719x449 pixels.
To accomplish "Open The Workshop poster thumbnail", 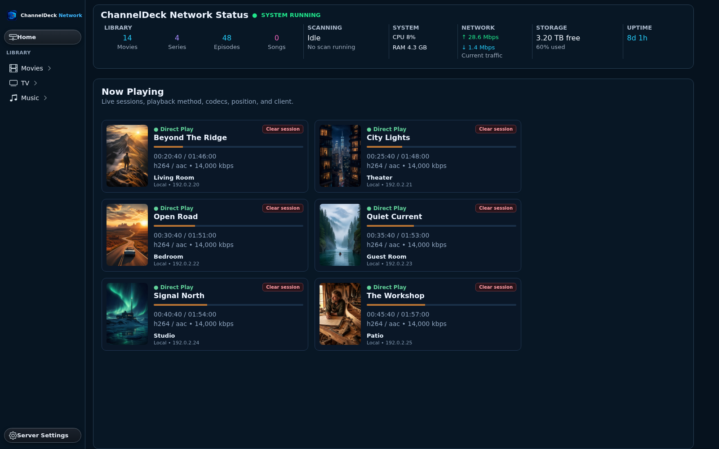I will pyautogui.click(x=340, y=314).
